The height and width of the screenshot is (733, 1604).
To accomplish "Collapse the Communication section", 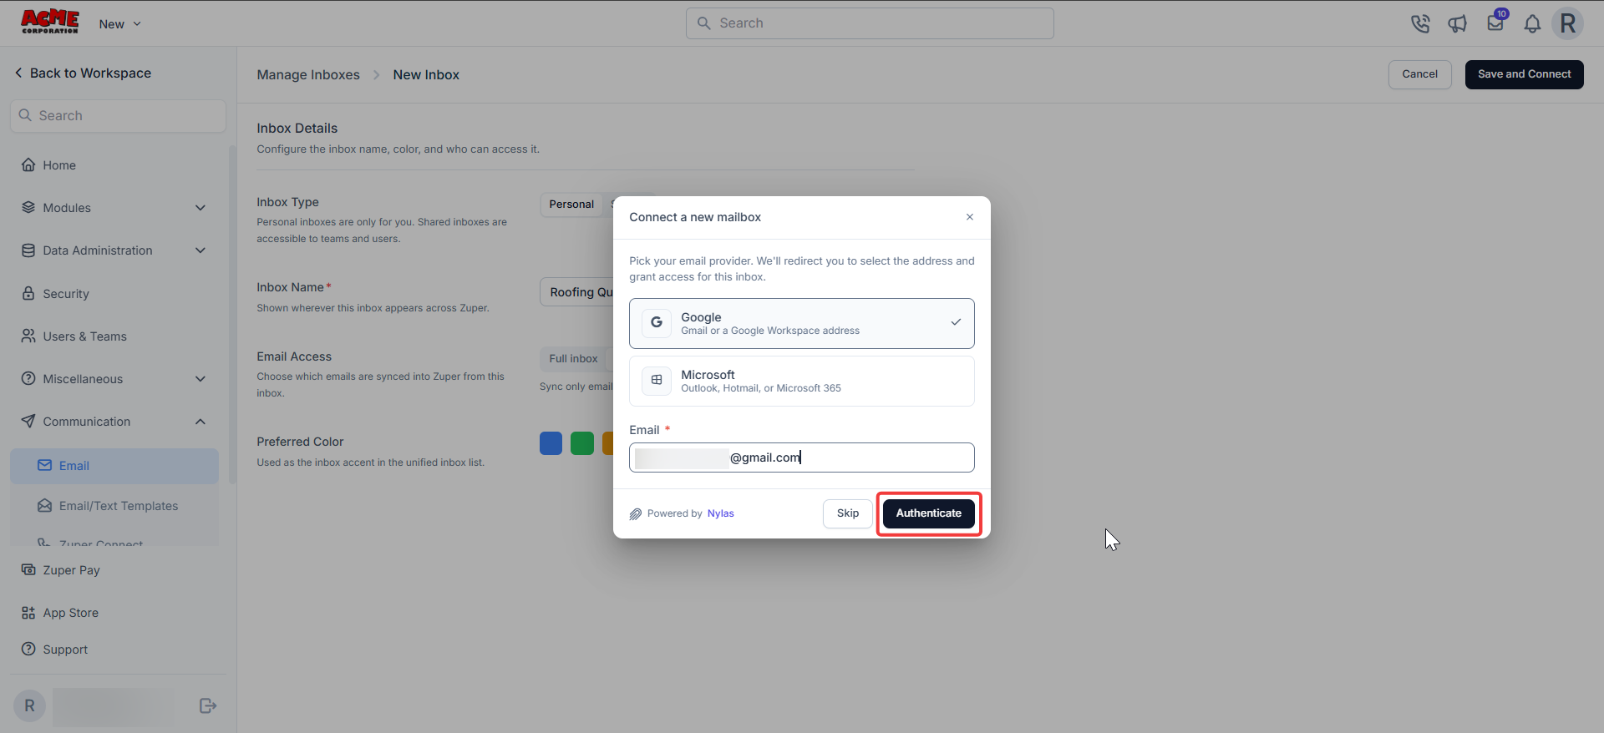I will [x=114, y=422].
